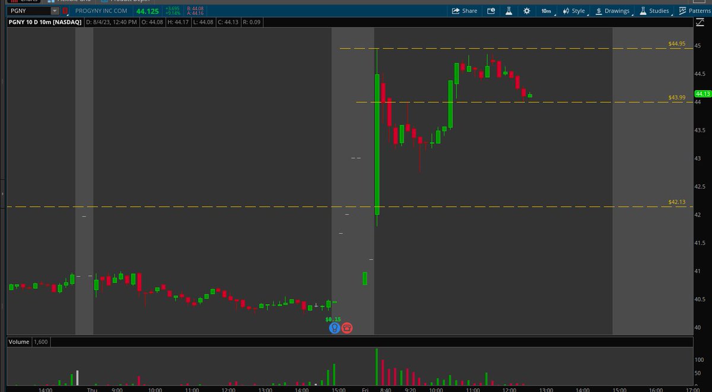Click the earnings lightbulb icon on chart
The image size is (712, 392).
335,327
